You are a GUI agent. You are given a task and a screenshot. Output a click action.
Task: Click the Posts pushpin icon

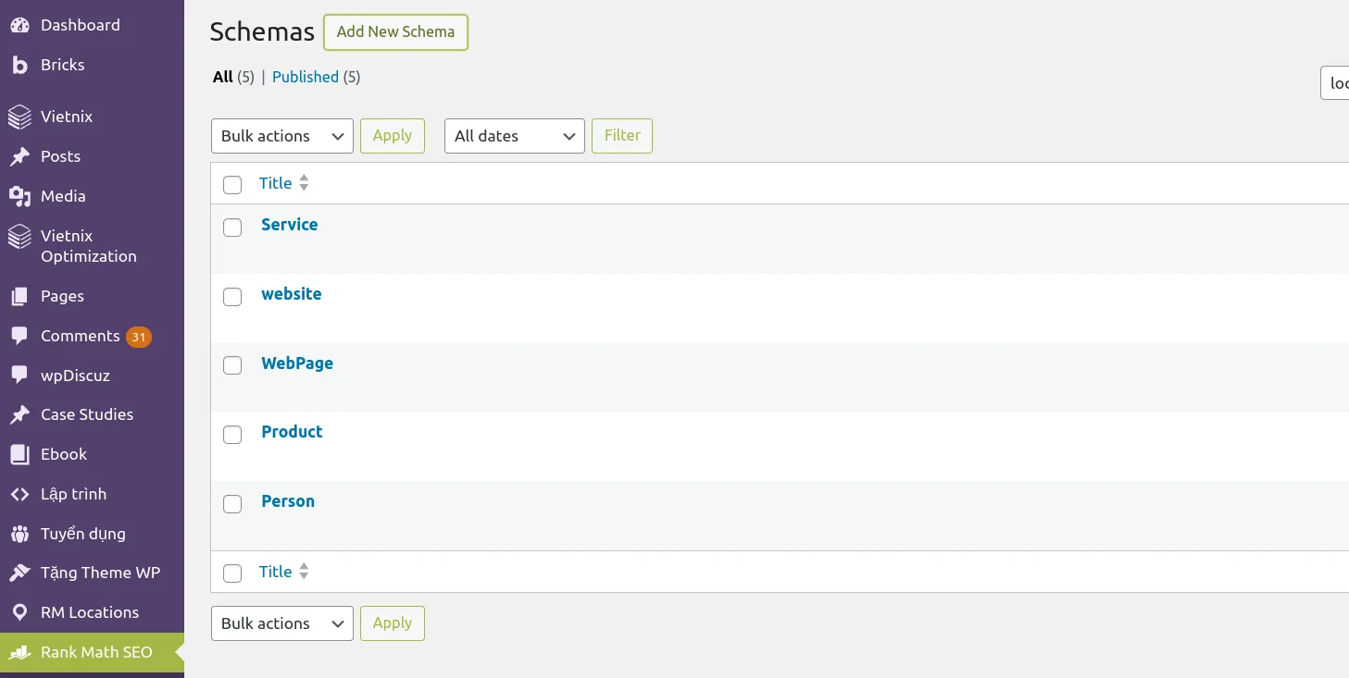coord(19,156)
